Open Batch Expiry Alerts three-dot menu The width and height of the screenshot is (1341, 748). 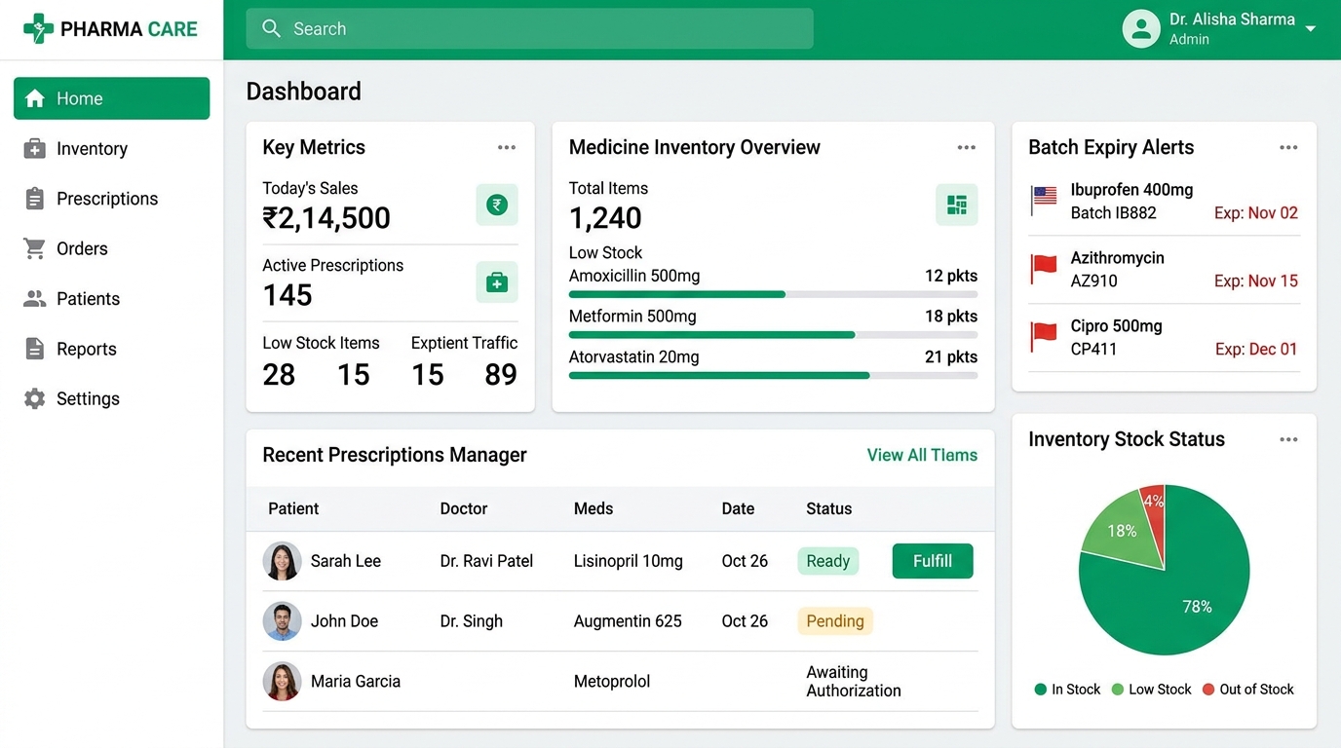pos(1288,148)
